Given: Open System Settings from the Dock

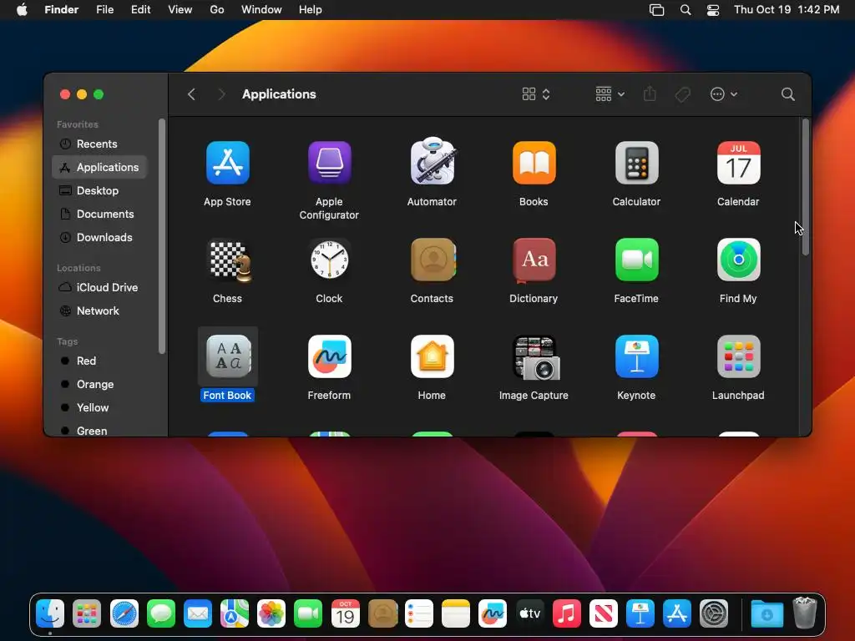Looking at the screenshot, I should click(x=714, y=614).
